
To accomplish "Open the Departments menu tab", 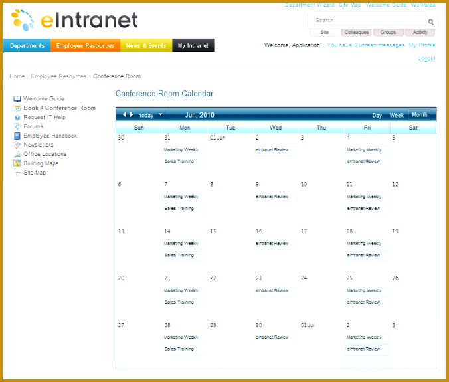I will (x=27, y=46).
